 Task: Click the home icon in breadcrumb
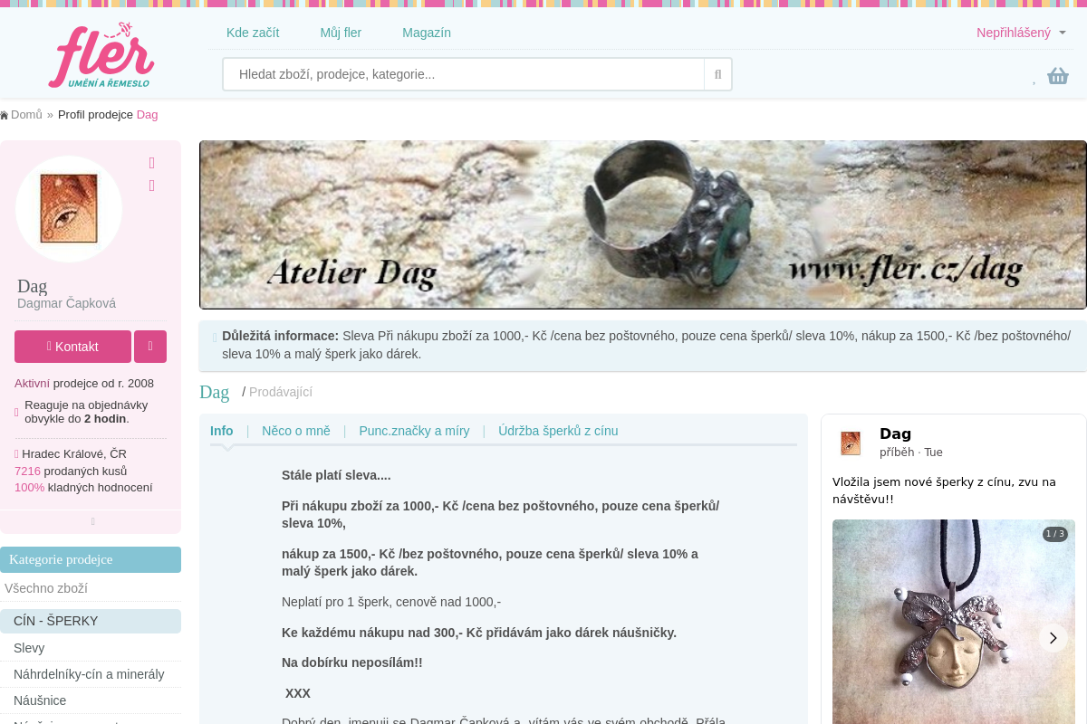4,115
